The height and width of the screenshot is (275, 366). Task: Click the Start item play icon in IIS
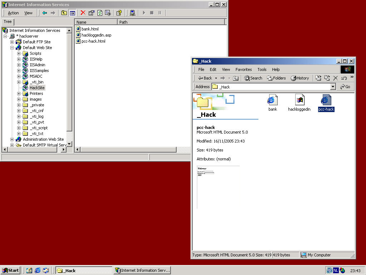pyautogui.click(x=144, y=13)
